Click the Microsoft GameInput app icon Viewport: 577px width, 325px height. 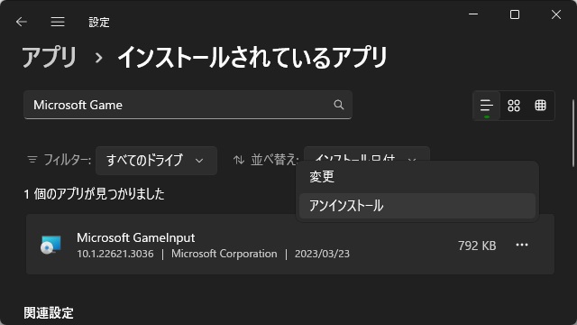coord(50,245)
